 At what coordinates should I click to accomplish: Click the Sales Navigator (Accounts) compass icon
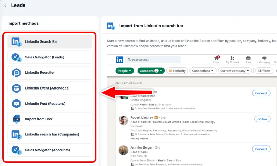click(x=16, y=150)
